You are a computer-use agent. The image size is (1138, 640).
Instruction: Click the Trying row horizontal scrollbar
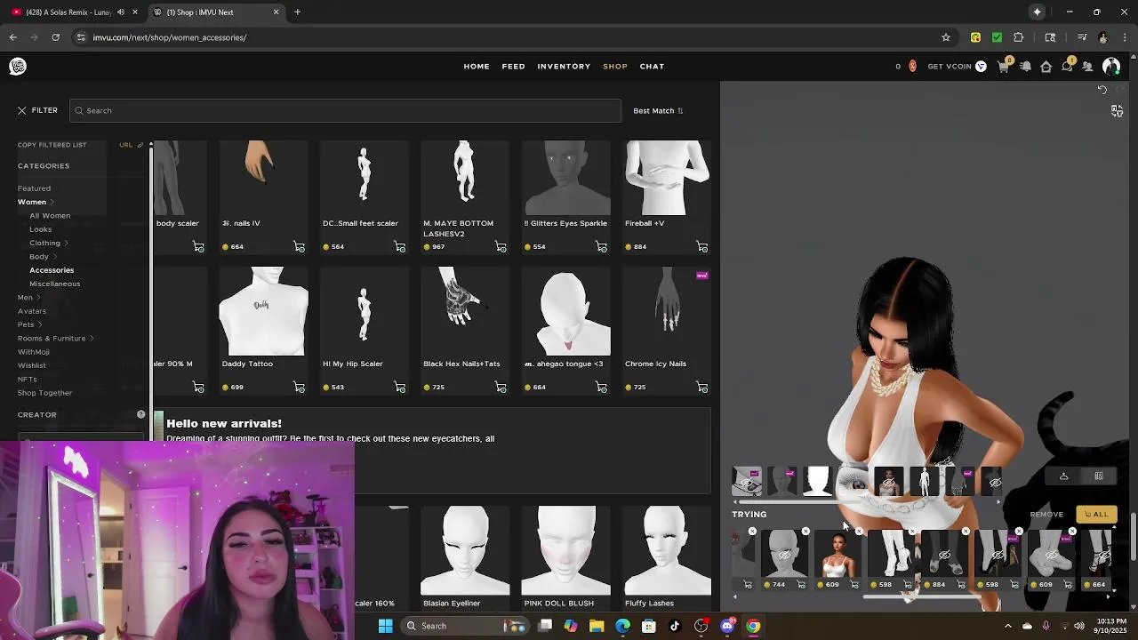(922, 596)
